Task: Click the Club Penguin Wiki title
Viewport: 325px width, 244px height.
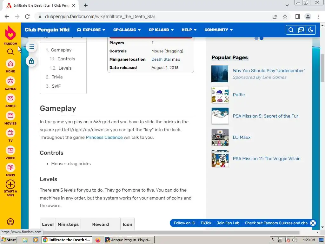Action: [47, 30]
